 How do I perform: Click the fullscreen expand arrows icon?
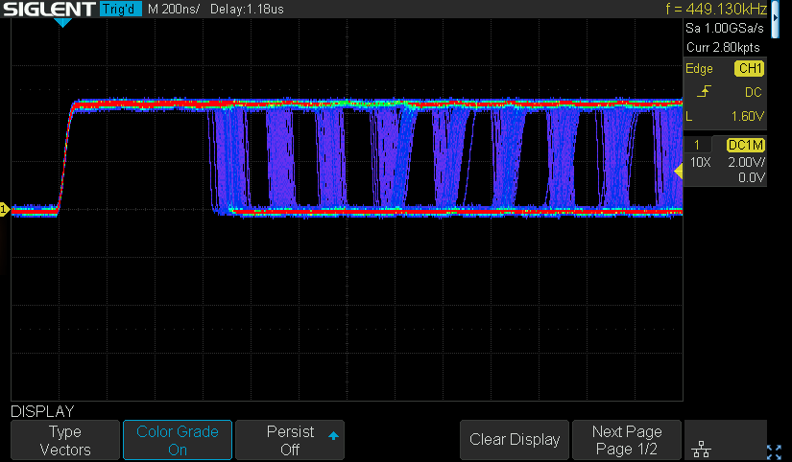click(774, 451)
